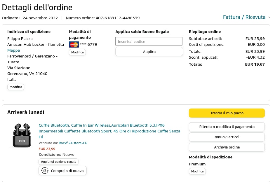Click Modifica under Modalità di spedizione

pyautogui.click(x=197, y=171)
